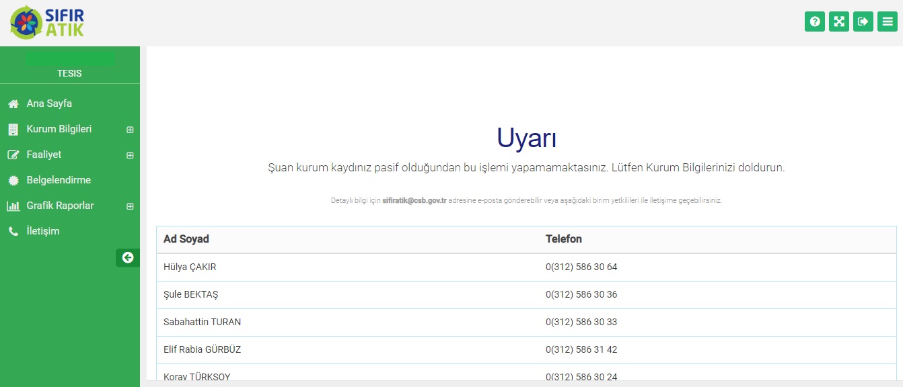Expand the Grafik Raporlar submenu plus
Viewport: 903px width, 387px height.
coord(130,206)
